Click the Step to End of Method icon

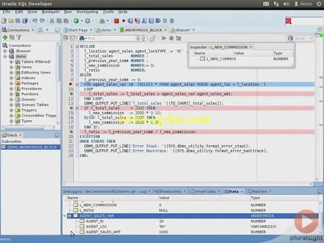tap(151, 21)
